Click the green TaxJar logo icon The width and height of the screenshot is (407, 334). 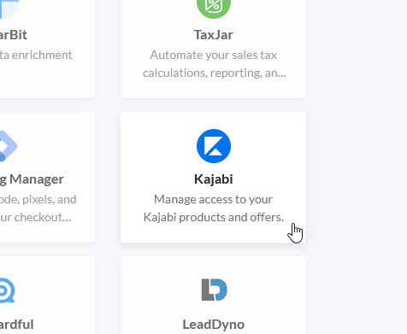[x=214, y=9]
